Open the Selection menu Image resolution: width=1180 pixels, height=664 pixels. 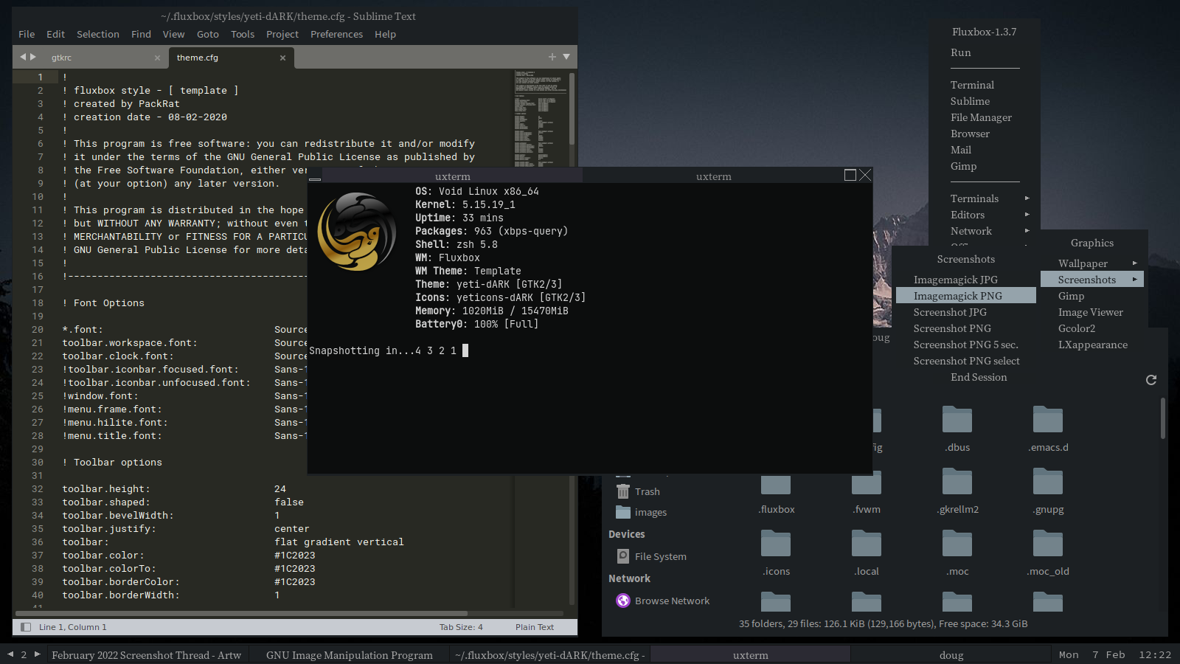(98, 34)
